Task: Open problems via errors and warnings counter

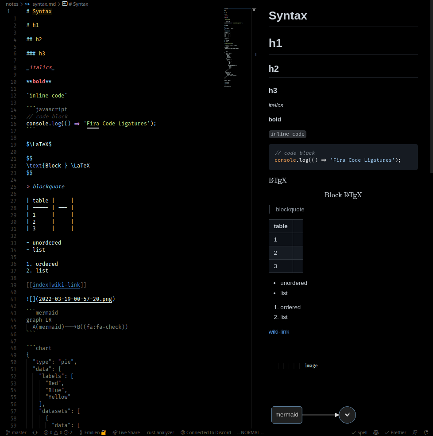Action: tap(58, 432)
